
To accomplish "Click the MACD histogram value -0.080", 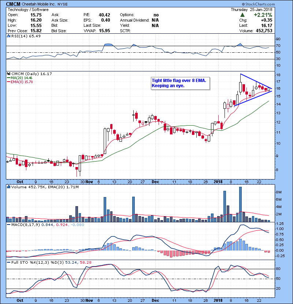I will (x=77, y=225).
